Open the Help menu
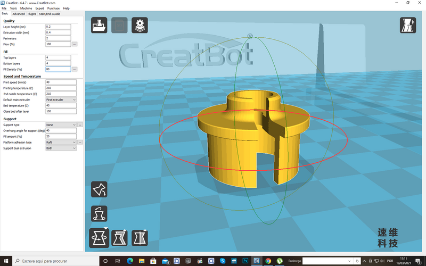 click(x=66, y=9)
